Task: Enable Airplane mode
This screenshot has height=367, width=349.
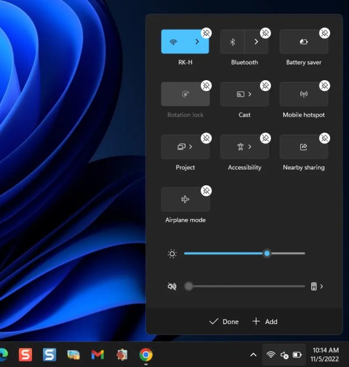Action: pos(185,200)
